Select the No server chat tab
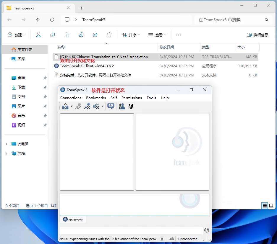277x244 pixels. click(x=73, y=220)
